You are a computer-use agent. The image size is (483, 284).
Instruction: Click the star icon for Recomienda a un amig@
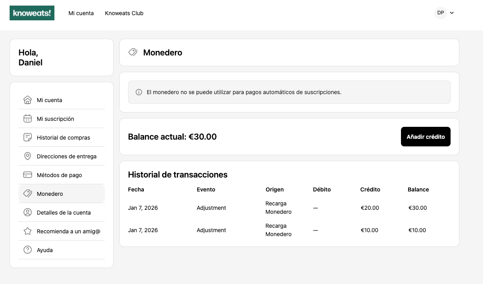[x=27, y=231]
